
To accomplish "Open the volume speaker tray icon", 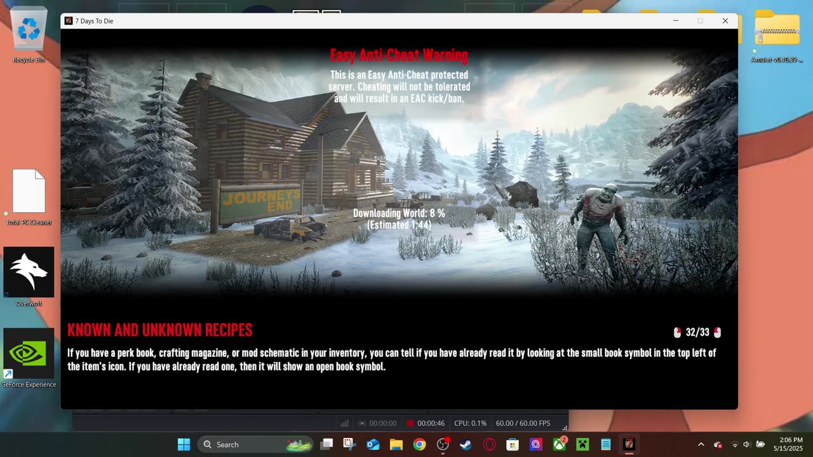I will (x=746, y=444).
